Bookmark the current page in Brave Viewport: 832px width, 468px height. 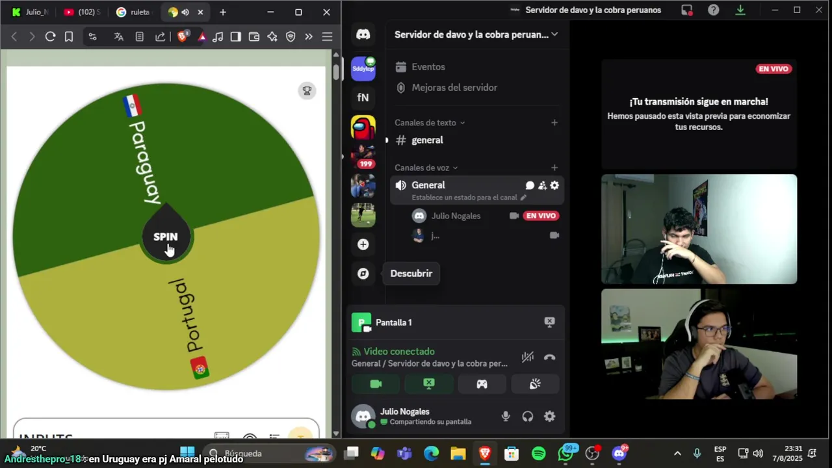pyautogui.click(x=68, y=36)
